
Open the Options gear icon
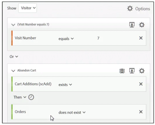pos(130,8)
